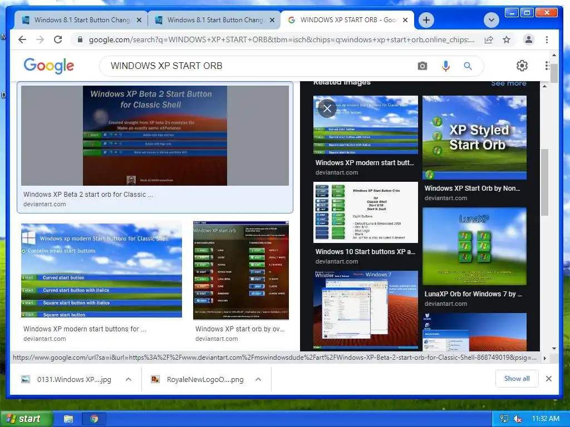
Task: Open XP Styled Start Orb related image
Action: [474, 137]
